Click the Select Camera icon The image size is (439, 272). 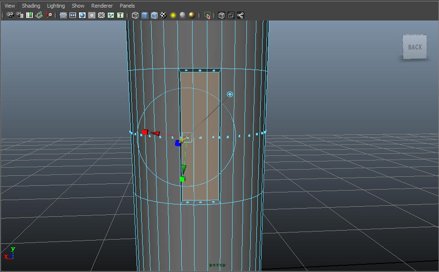[x=10, y=15]
